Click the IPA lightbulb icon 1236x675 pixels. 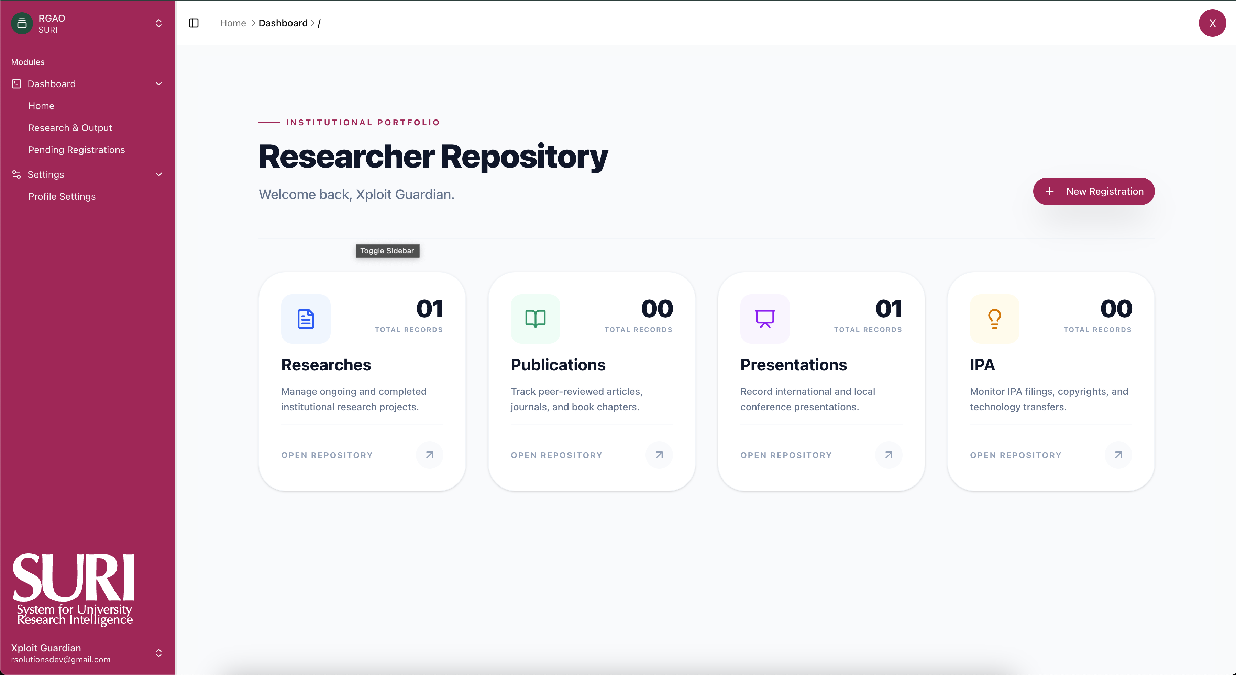pyautogui.click(x=994, y=319)
